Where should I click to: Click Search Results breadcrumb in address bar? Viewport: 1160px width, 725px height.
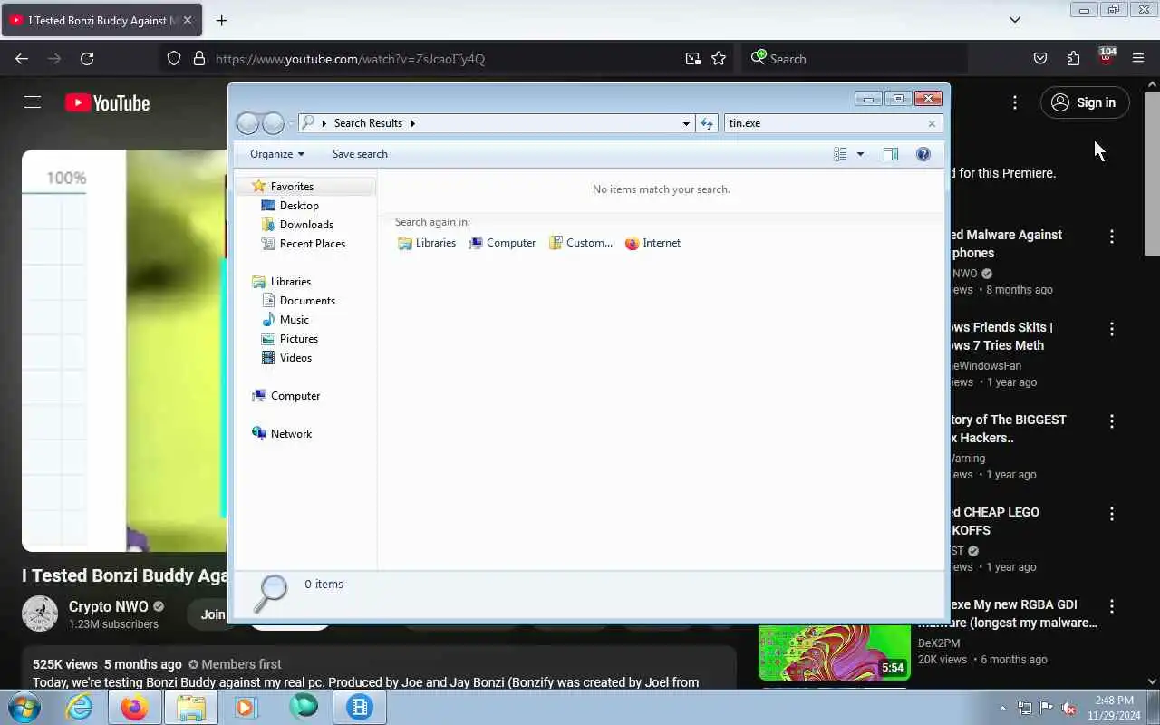coord(368,123)
